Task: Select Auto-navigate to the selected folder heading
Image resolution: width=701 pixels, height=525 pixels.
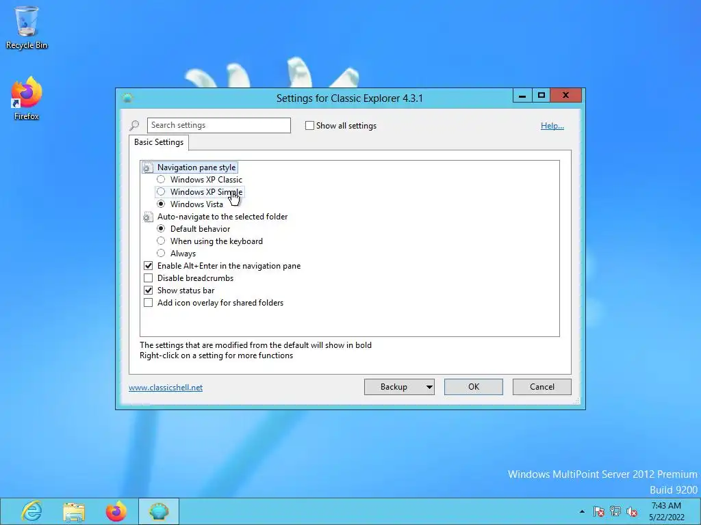Action: pos(222,217)
